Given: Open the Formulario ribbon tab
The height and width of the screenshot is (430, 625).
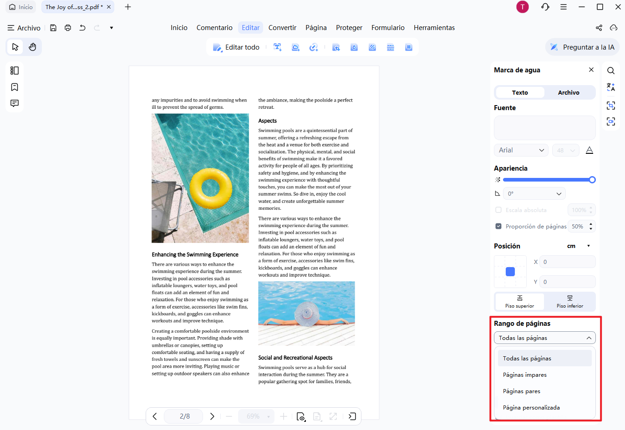Looking at the screenshot, I should [388, 28].
